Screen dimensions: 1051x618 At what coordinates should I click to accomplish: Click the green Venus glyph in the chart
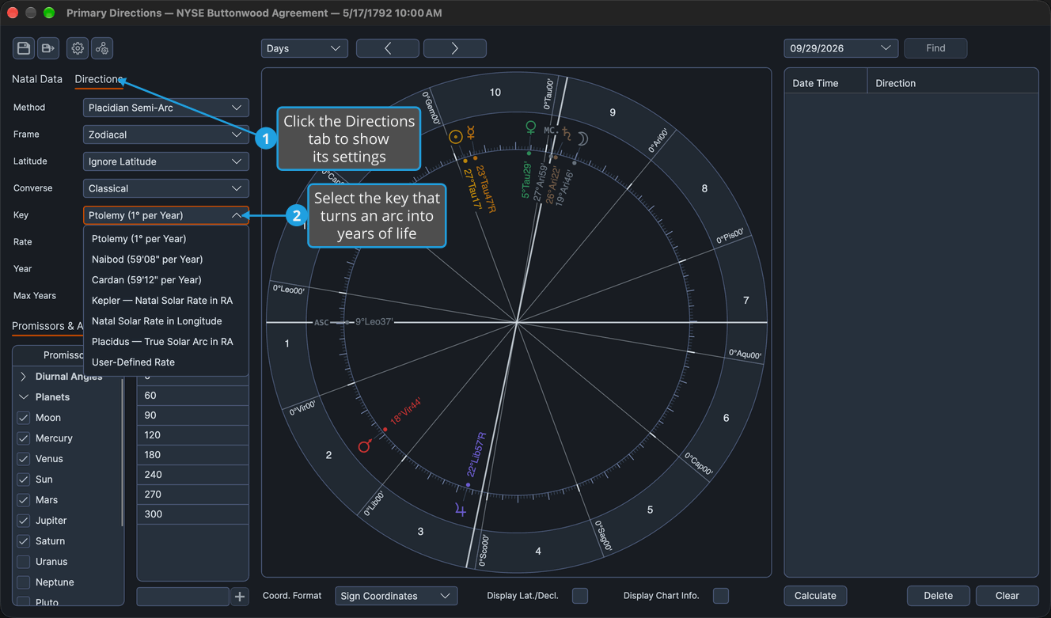point(531,127)
